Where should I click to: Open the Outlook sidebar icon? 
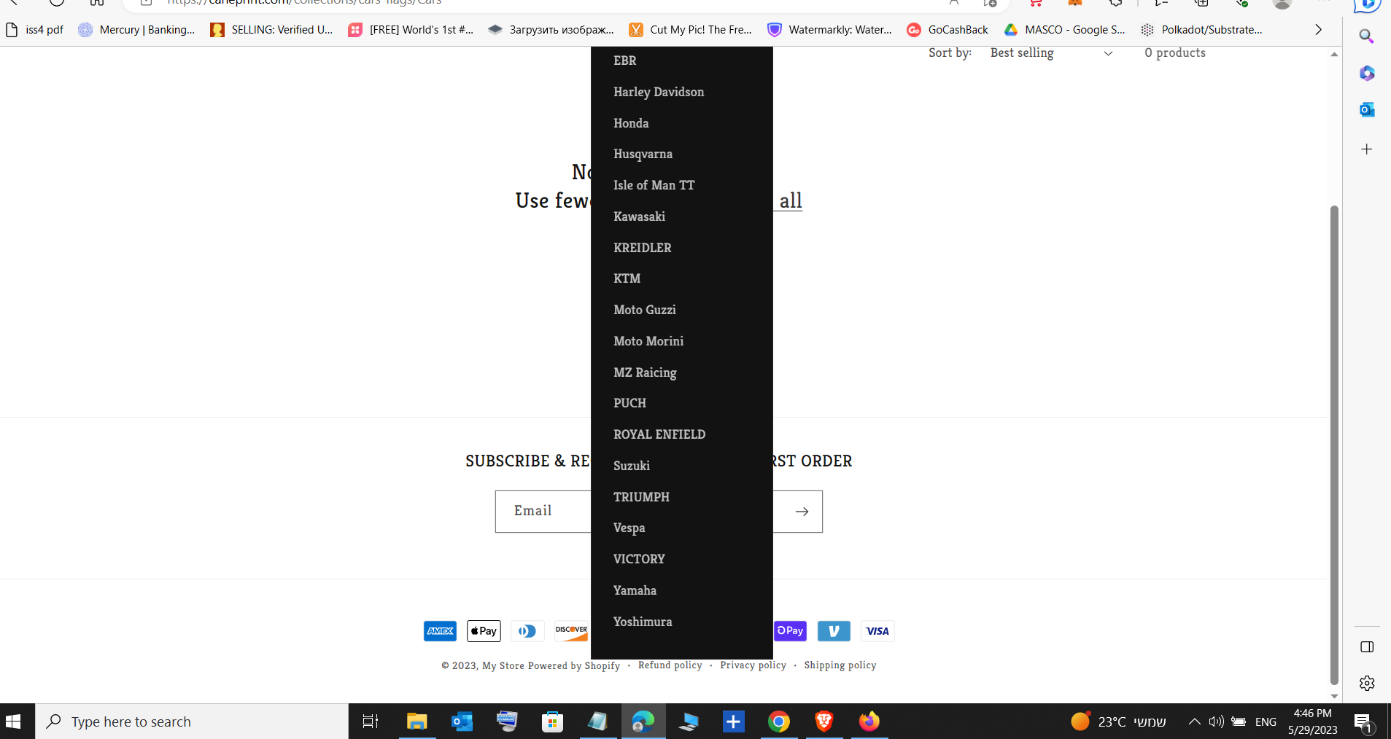tap(1366, 109)
